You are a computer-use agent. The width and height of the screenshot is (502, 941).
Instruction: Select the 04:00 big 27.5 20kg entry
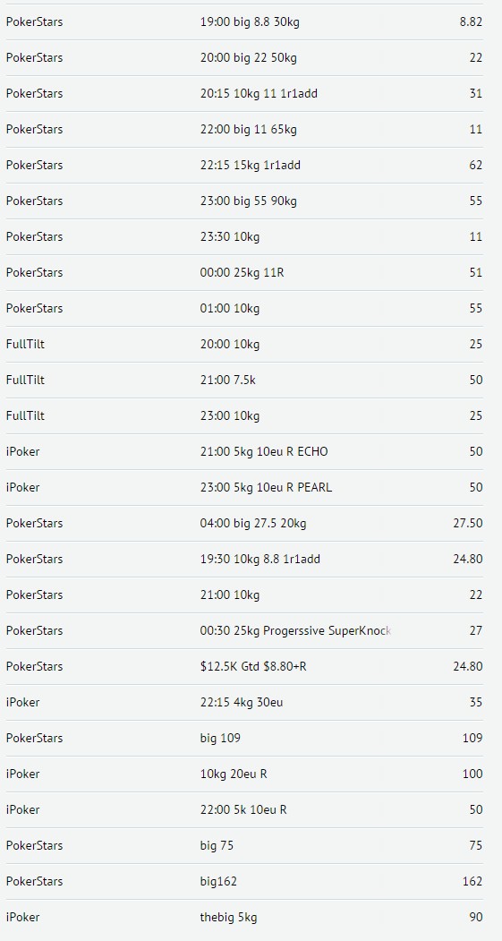(x=244, y=523)
